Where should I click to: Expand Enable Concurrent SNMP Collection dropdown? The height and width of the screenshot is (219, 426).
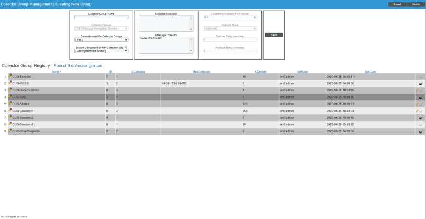click(101, 51)
